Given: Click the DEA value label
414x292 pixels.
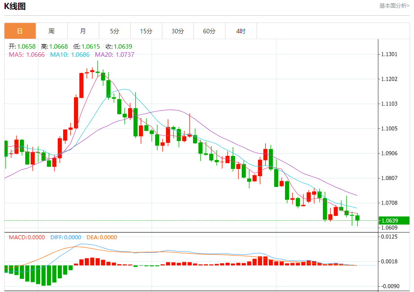Looking at the screenshot, I should (x=101, y=237).
